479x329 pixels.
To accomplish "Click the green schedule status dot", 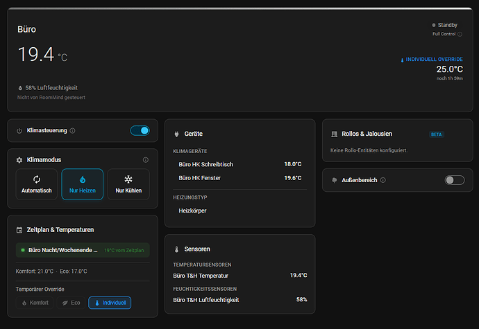I will tap(23, 250).
